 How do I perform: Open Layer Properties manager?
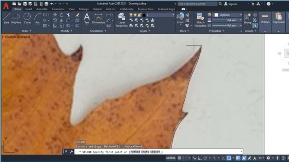click(x=121, y=20)
